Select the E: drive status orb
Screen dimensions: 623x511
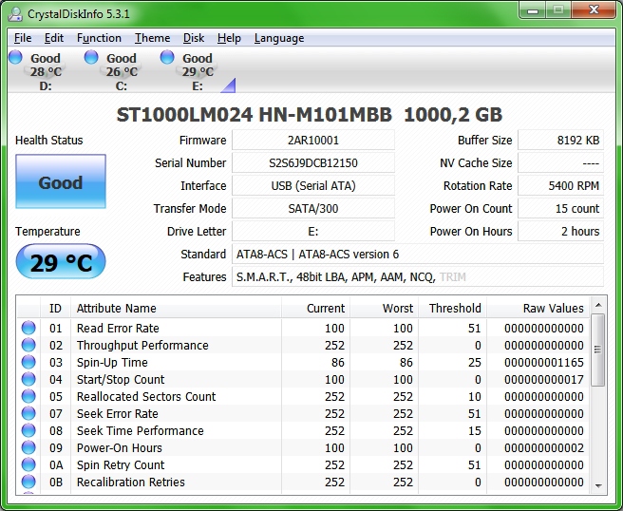pos(167,57)
